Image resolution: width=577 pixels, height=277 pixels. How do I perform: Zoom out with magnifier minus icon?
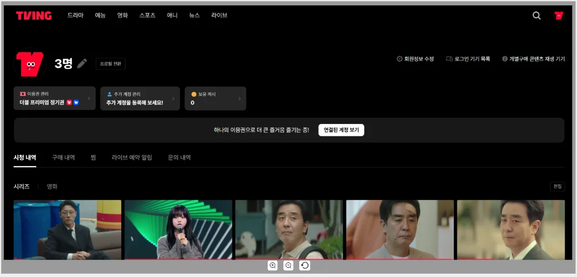[x=289, y=265]
